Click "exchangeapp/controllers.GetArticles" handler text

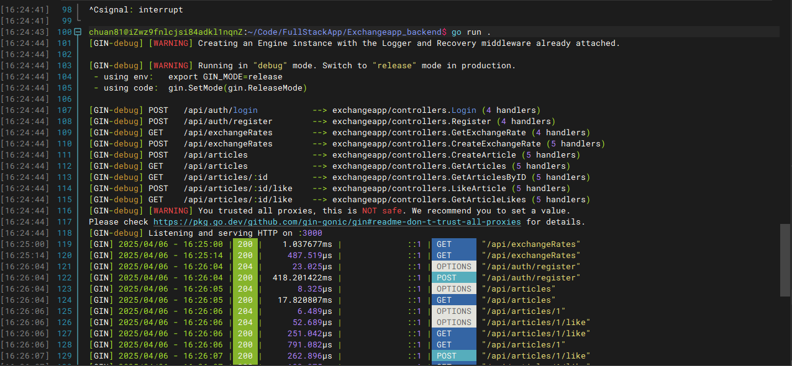(419, 166)
